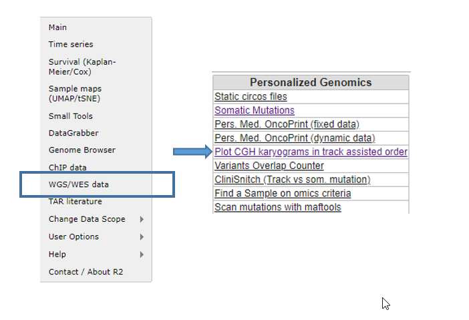Viewport: 469px width, 320px height.
Task: Expand the User Options submenu arrow
Action: click(x=142, y=237)
